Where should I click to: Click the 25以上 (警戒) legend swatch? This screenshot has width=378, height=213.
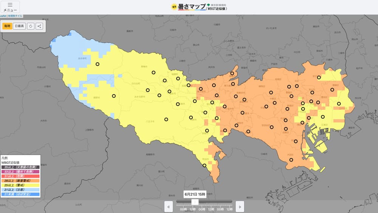pyautogui.click(x=21, y=185)
